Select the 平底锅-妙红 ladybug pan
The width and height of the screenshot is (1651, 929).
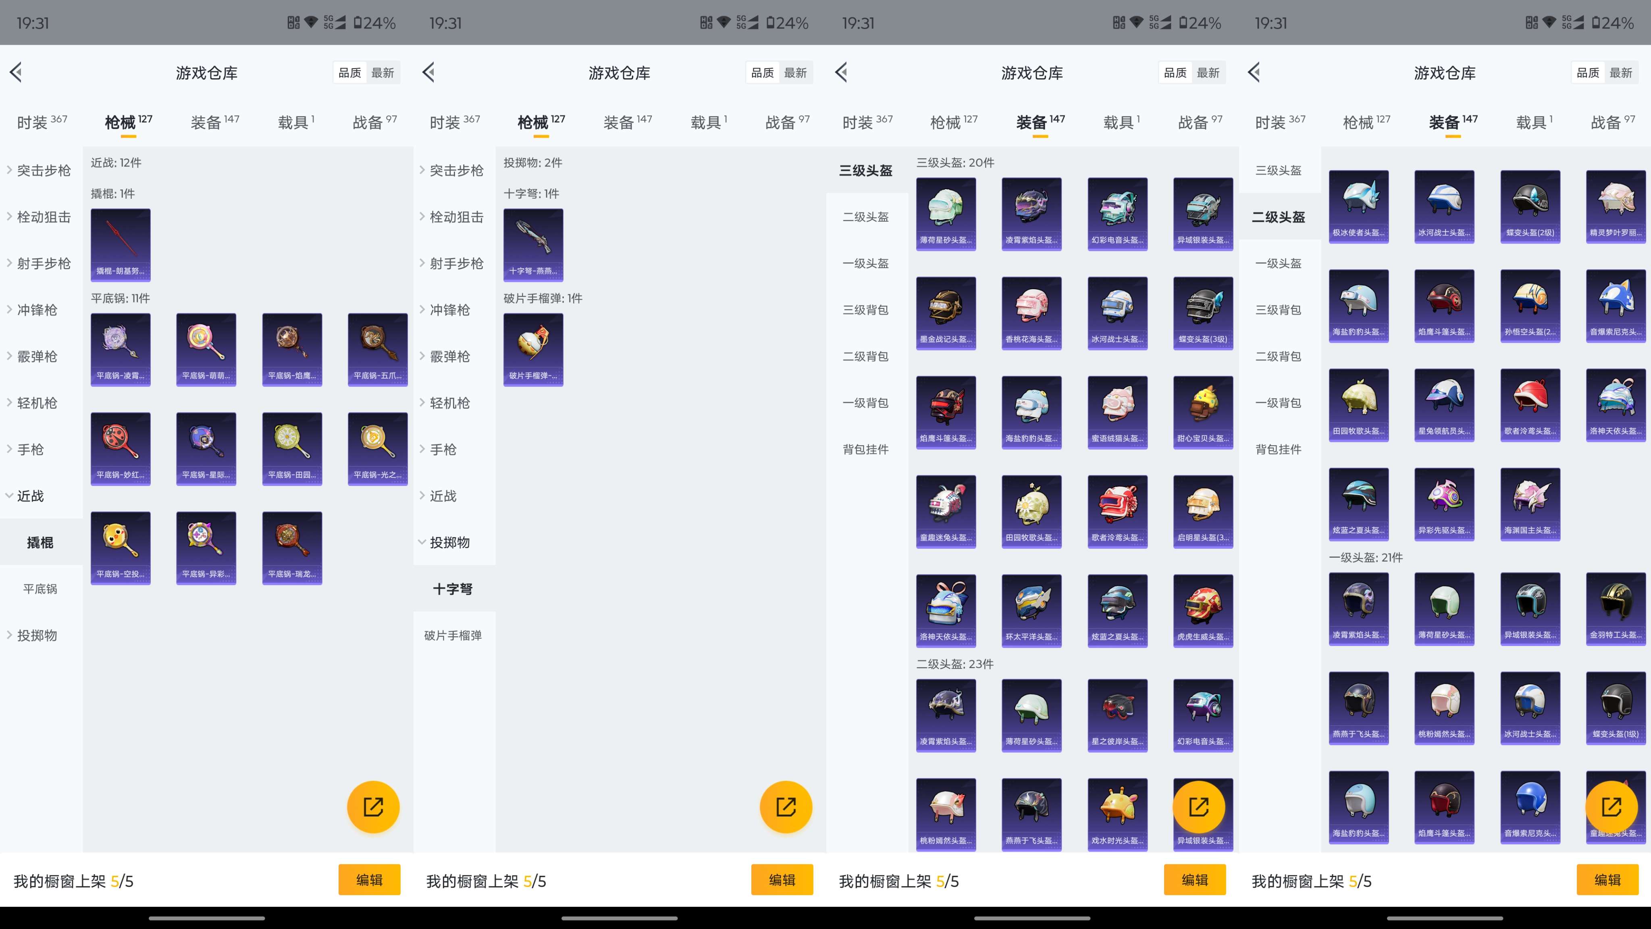tap(121, 449)
